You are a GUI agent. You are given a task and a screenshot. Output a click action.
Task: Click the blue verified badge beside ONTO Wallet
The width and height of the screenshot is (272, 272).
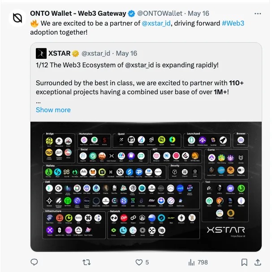tap(131, 13)
